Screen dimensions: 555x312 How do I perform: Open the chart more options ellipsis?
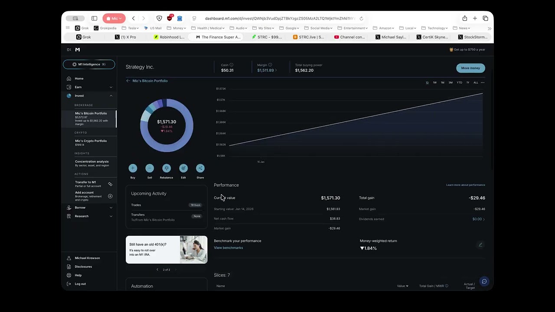point(483,82)
